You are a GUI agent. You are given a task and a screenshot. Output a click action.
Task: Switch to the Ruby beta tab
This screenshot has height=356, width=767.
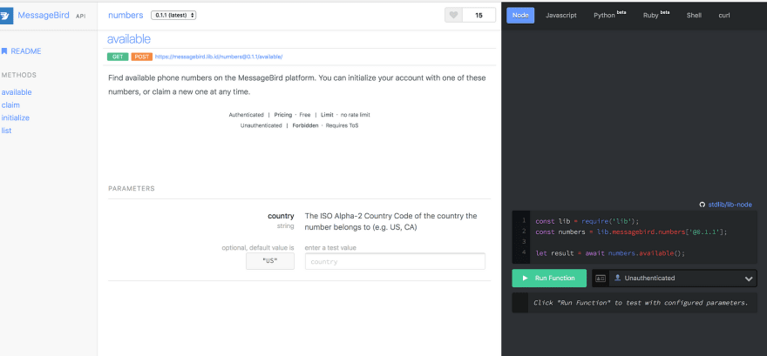656,15
